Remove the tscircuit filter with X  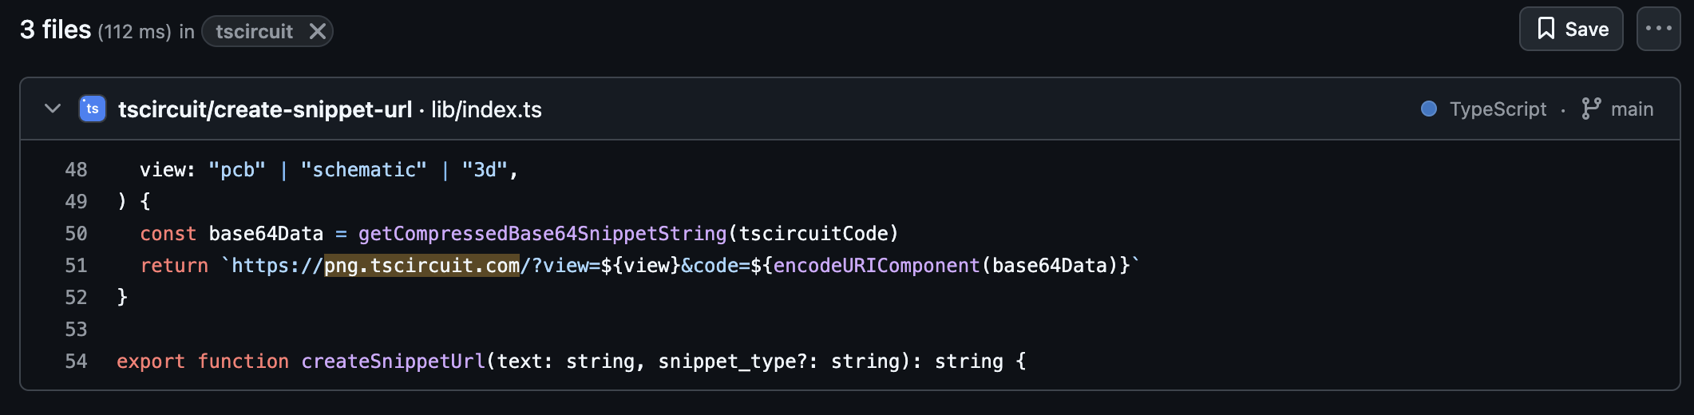pyautogui.click(x=317, y=31)
